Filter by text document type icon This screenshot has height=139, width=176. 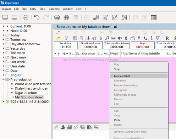81,38
